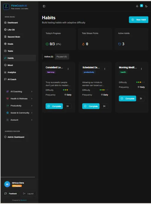Click Daily frequency on Morning Medit... card
The height and width of the screenshot is (204, 151).
[141, 87]
